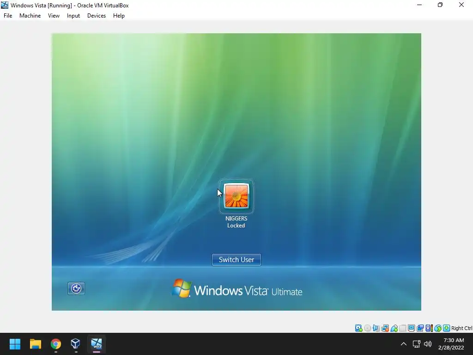473x355 pixels.
Task: Click the mouse integration status icon
Action: [x=438, y=328]
